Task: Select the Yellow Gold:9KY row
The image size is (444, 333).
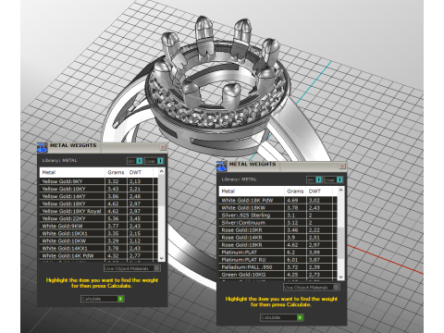Action: [x=99, y=181]
